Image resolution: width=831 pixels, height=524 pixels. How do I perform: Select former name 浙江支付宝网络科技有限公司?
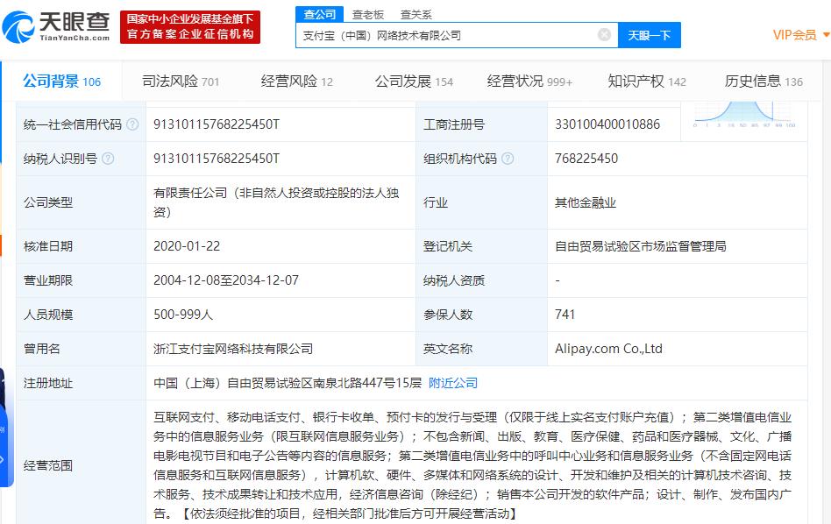(233, 349)
